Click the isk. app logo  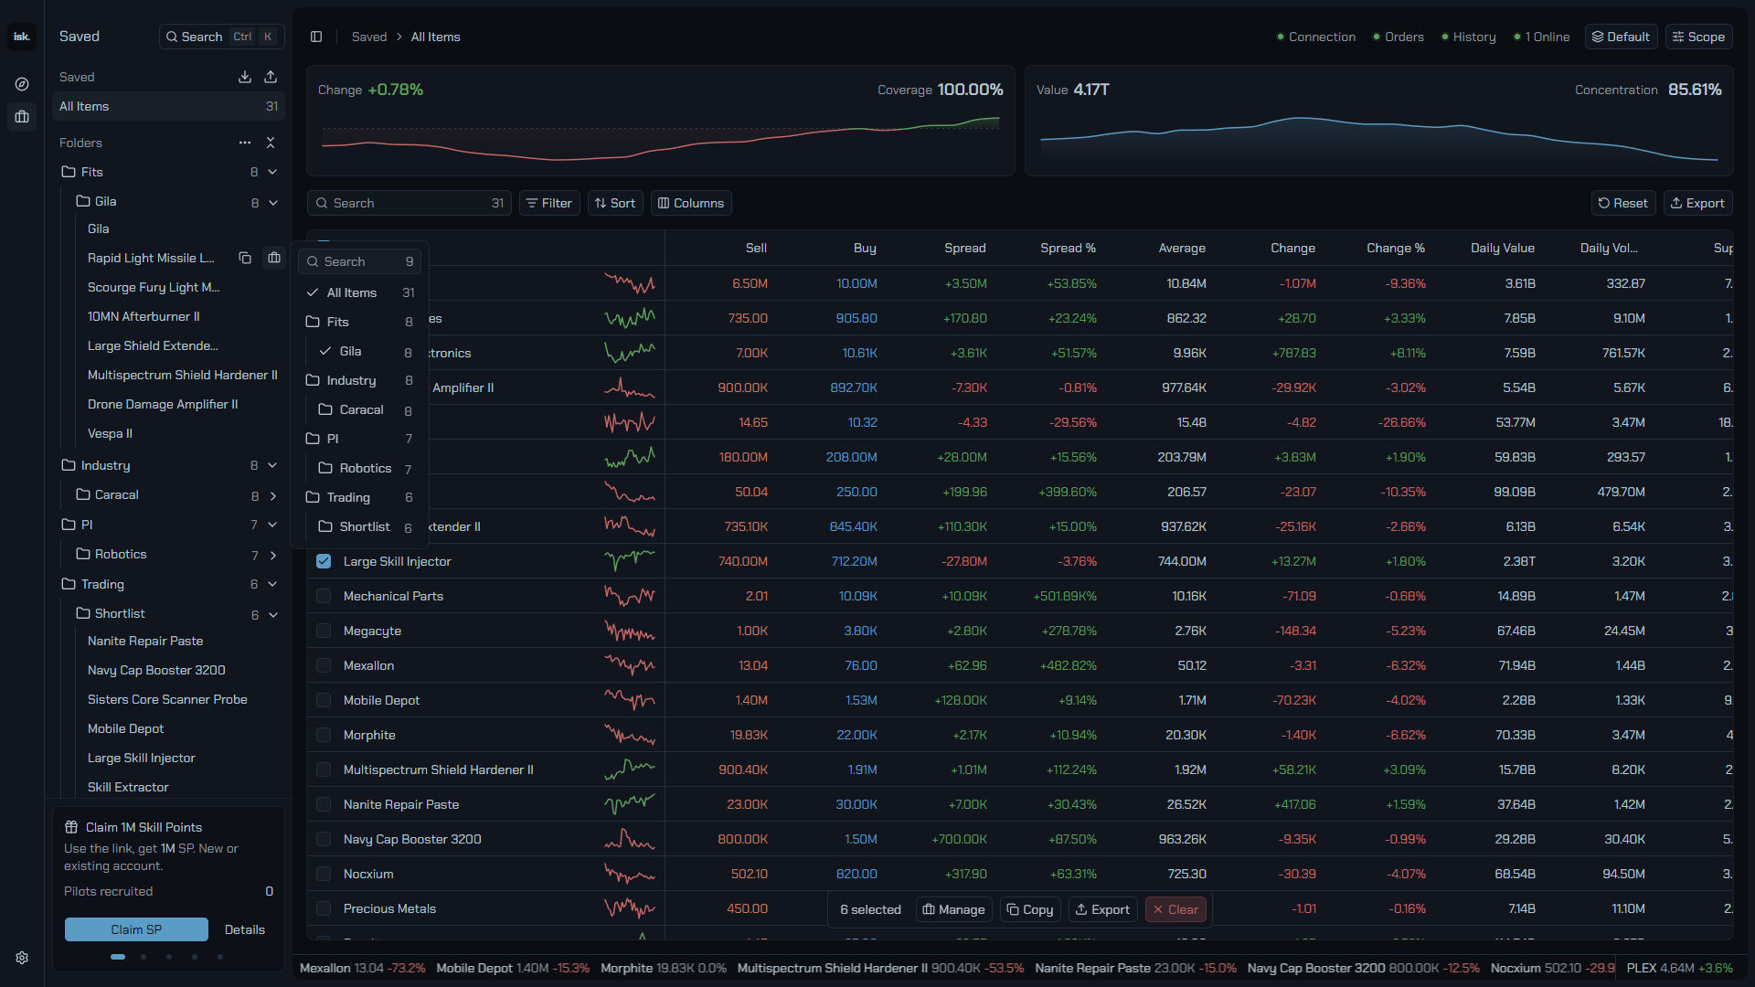tap(22, 37)
